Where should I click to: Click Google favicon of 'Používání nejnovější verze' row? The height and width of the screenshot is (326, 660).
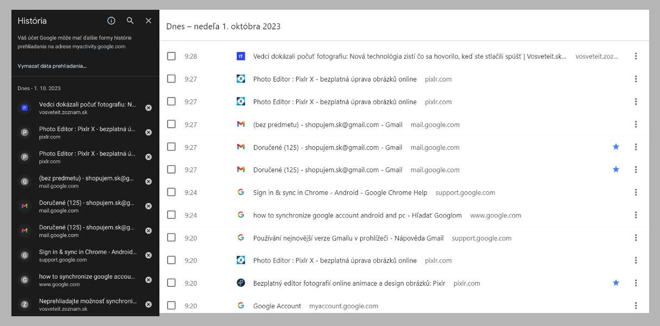click(240, 238)
